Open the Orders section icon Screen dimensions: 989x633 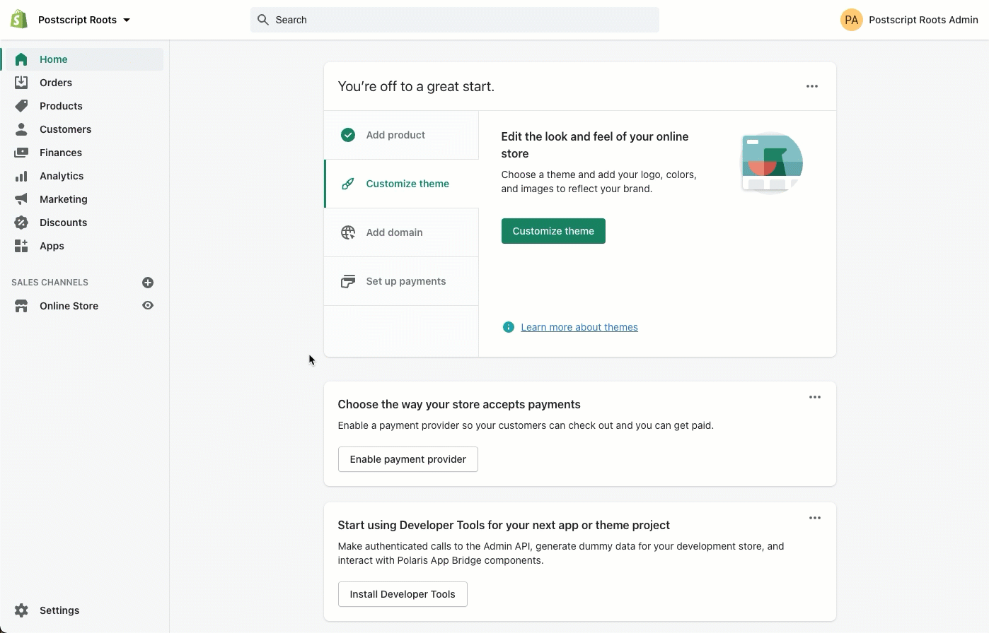click(21, 83)
